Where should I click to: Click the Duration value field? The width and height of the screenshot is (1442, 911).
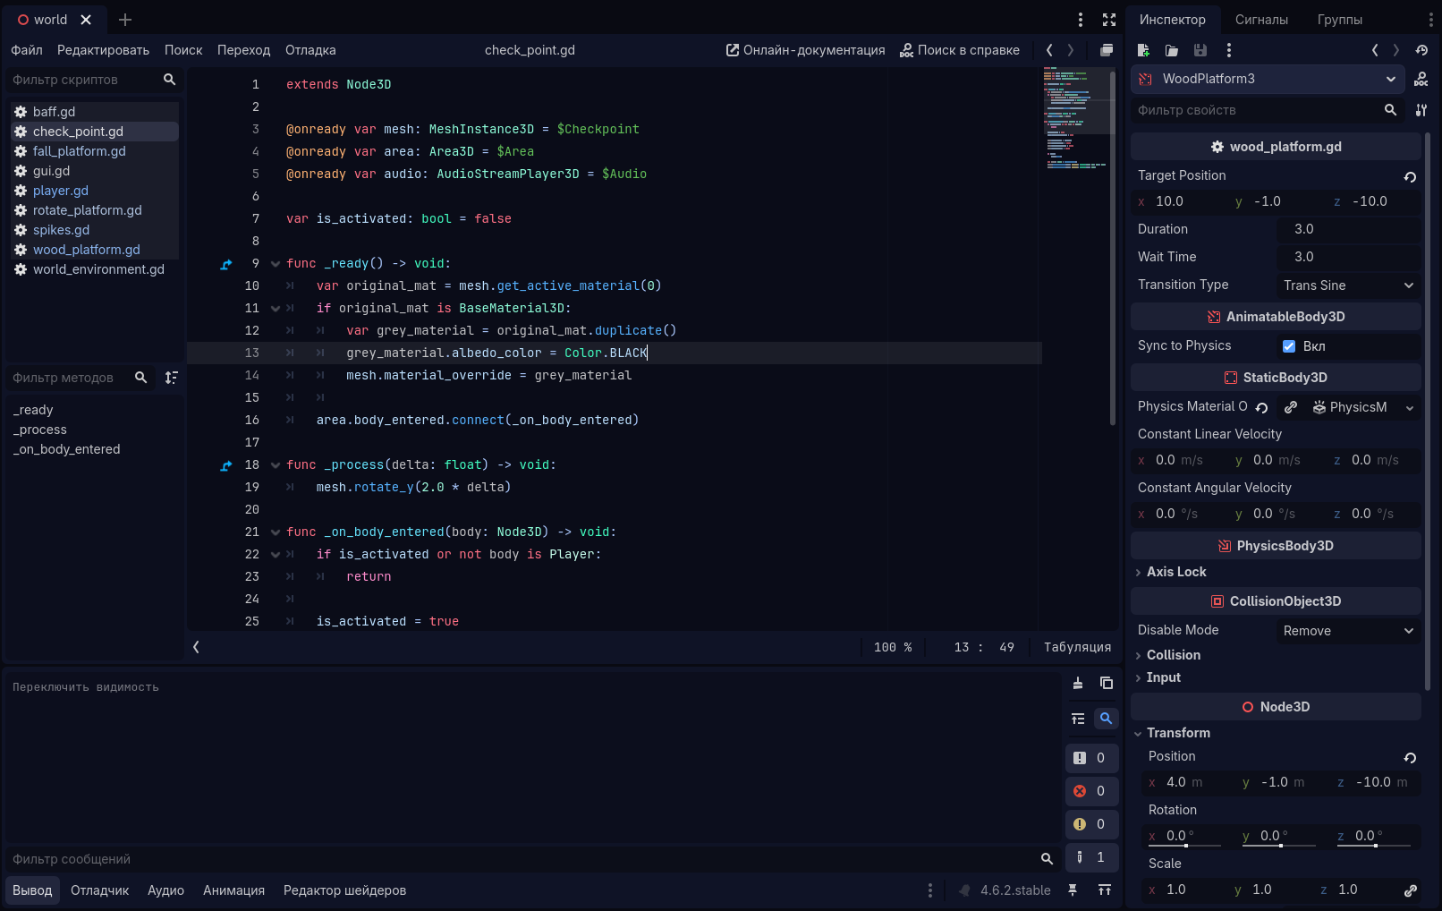pos(1349,229)
